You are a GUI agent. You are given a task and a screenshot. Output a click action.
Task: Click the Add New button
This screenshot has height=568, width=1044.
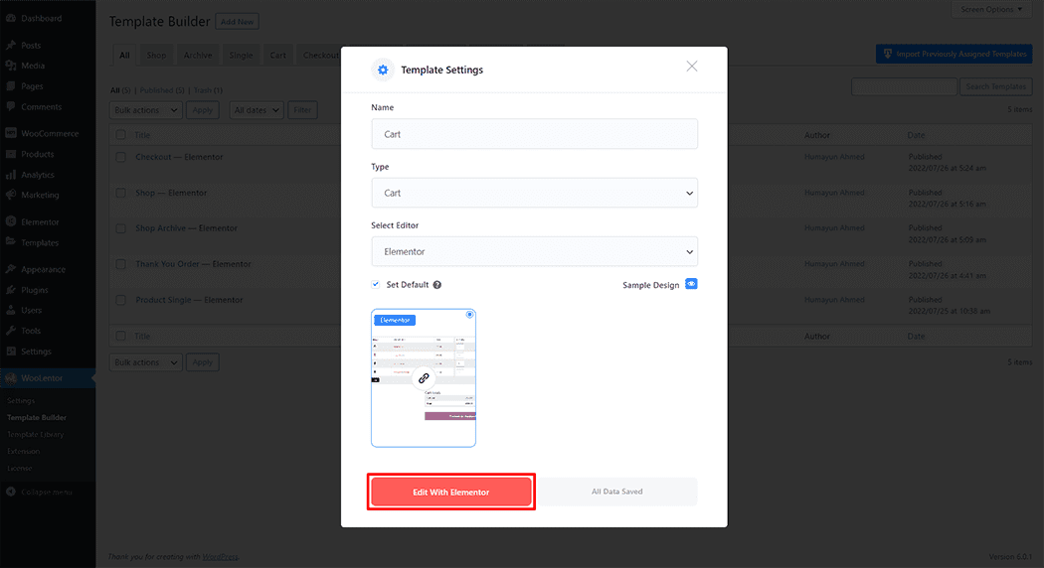pyautogui.click(x=237, y=22)
